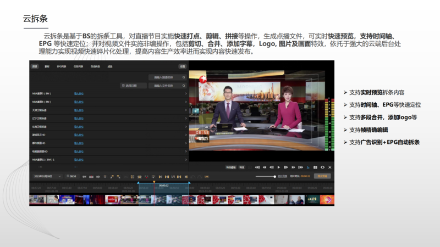Click the timeline zoom slider handle
The image size is (440, 247).
[274, 176]
